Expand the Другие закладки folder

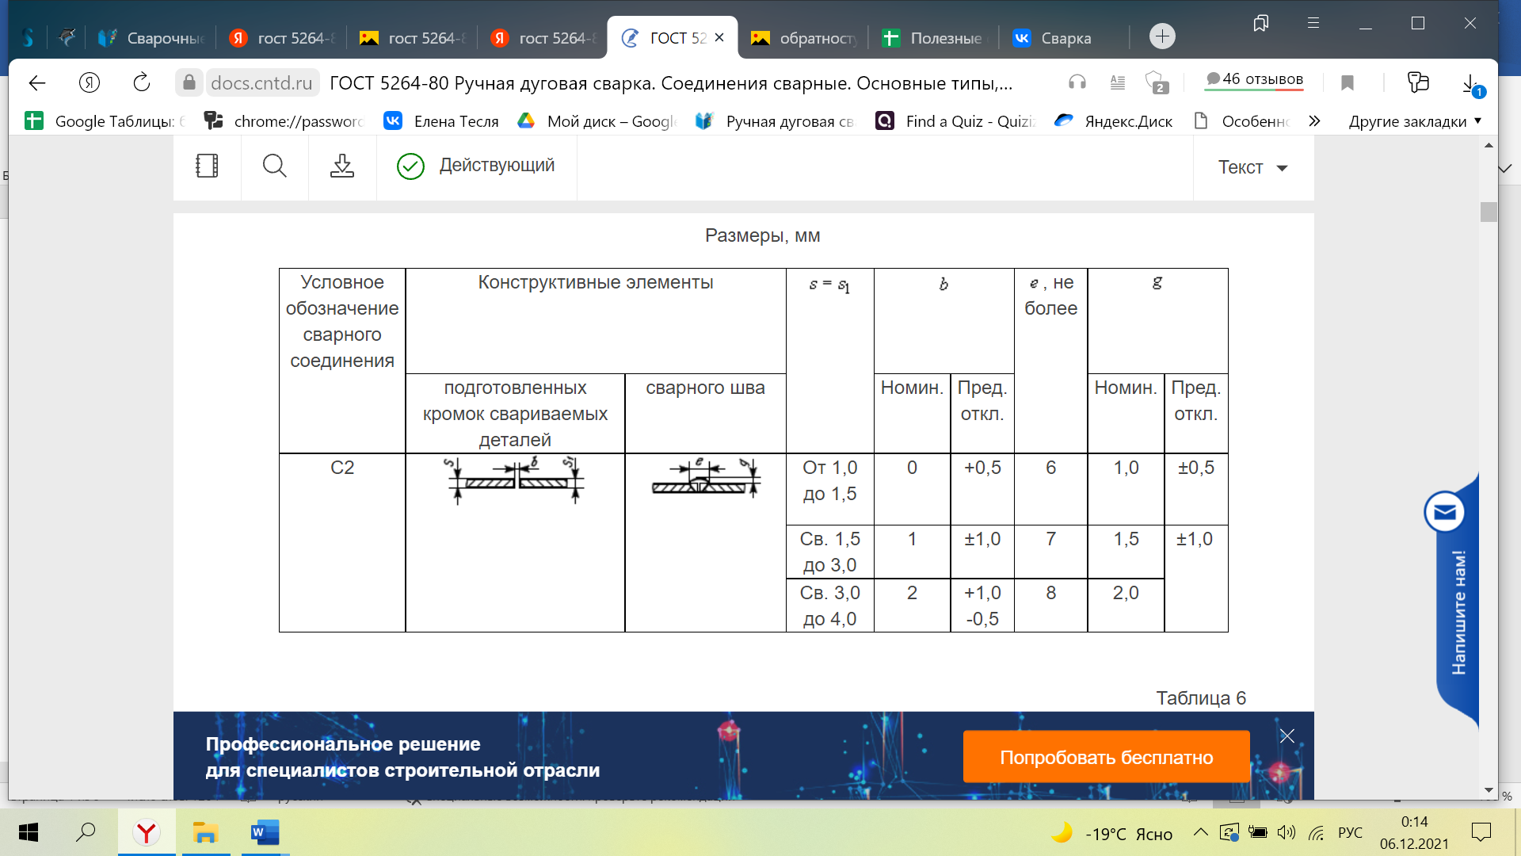point(1415,121)
